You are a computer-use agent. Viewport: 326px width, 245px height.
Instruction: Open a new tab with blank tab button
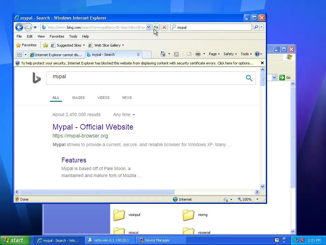pyautogui.click(x=146, y=55)
